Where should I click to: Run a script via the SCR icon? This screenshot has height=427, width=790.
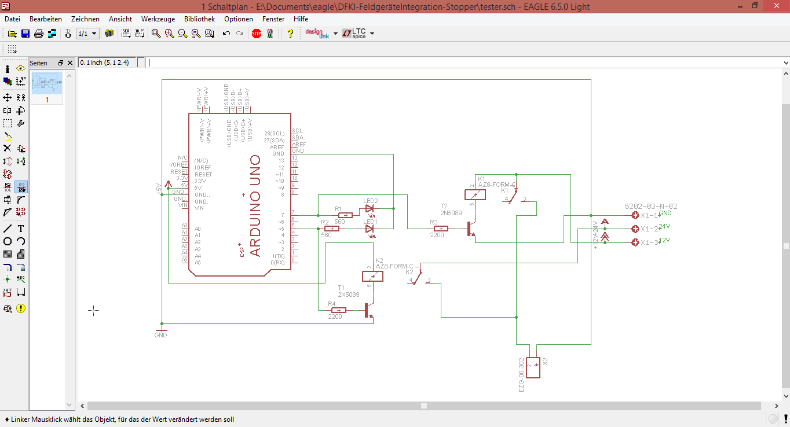point(126,34)
